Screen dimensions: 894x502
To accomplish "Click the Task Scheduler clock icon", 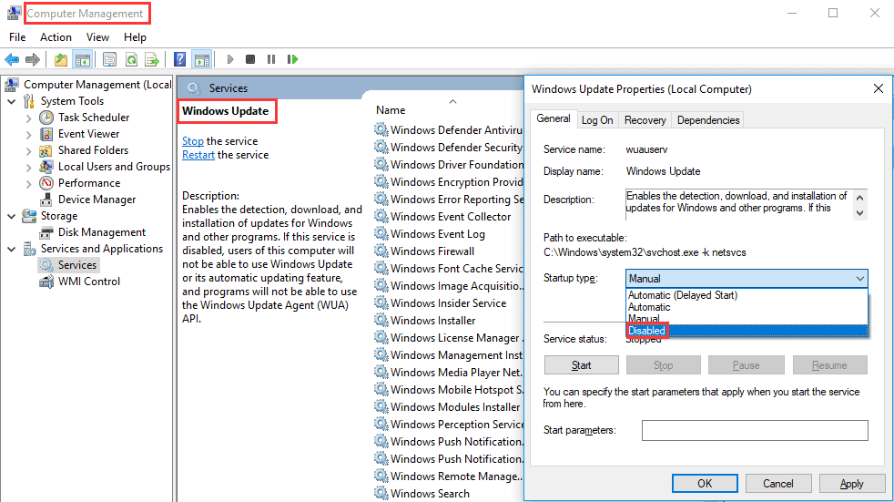I will click(46, 118).
